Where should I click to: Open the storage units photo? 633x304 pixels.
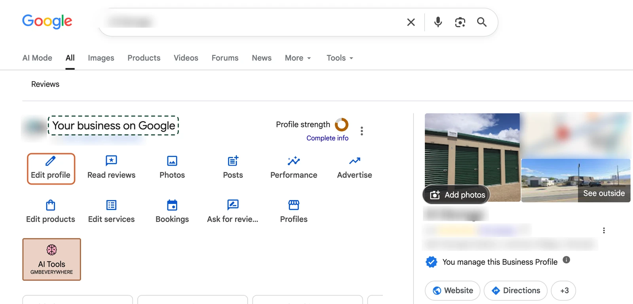click(x=472, y=157)
